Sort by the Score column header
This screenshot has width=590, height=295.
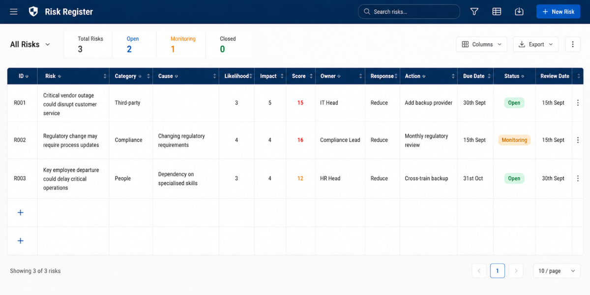click(301, 76)
